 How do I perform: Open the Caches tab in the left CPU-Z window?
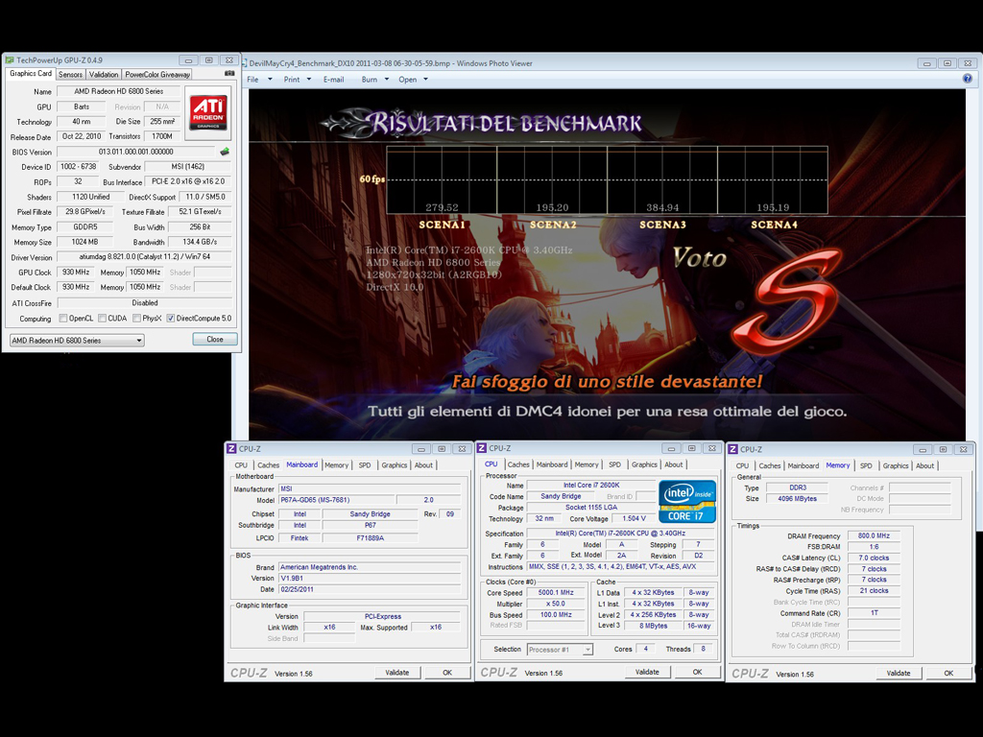(x=269, y=465)
